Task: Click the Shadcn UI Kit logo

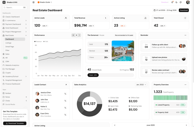Action: coord(4,2)
